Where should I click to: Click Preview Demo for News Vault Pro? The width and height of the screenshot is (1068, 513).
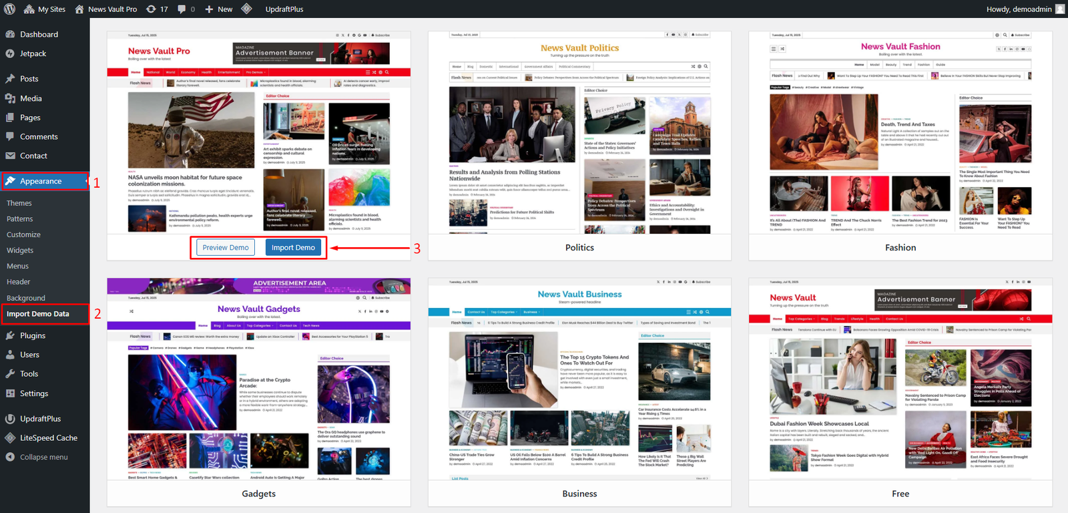click(x=226, y=247)
